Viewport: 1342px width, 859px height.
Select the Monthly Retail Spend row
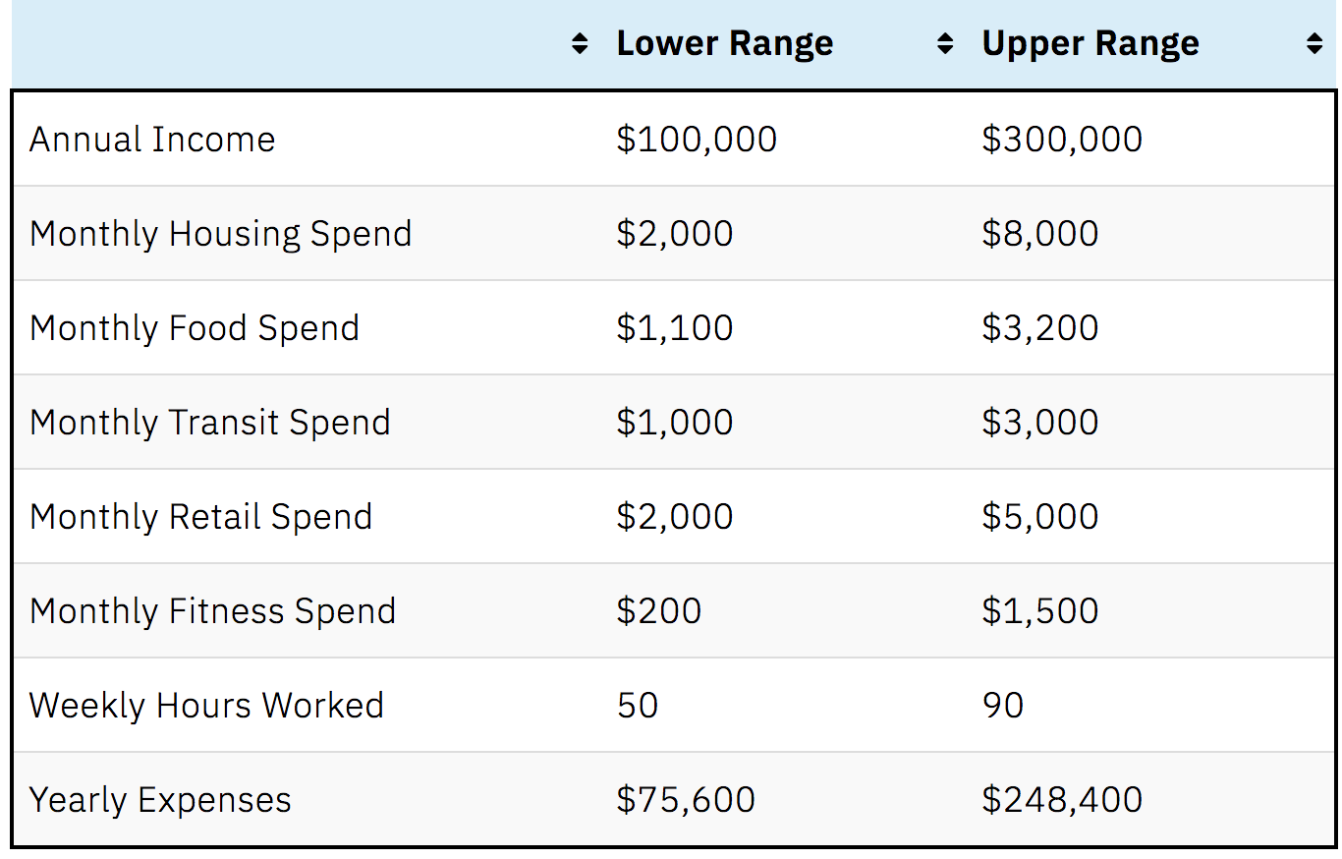[x=674, y=516]
